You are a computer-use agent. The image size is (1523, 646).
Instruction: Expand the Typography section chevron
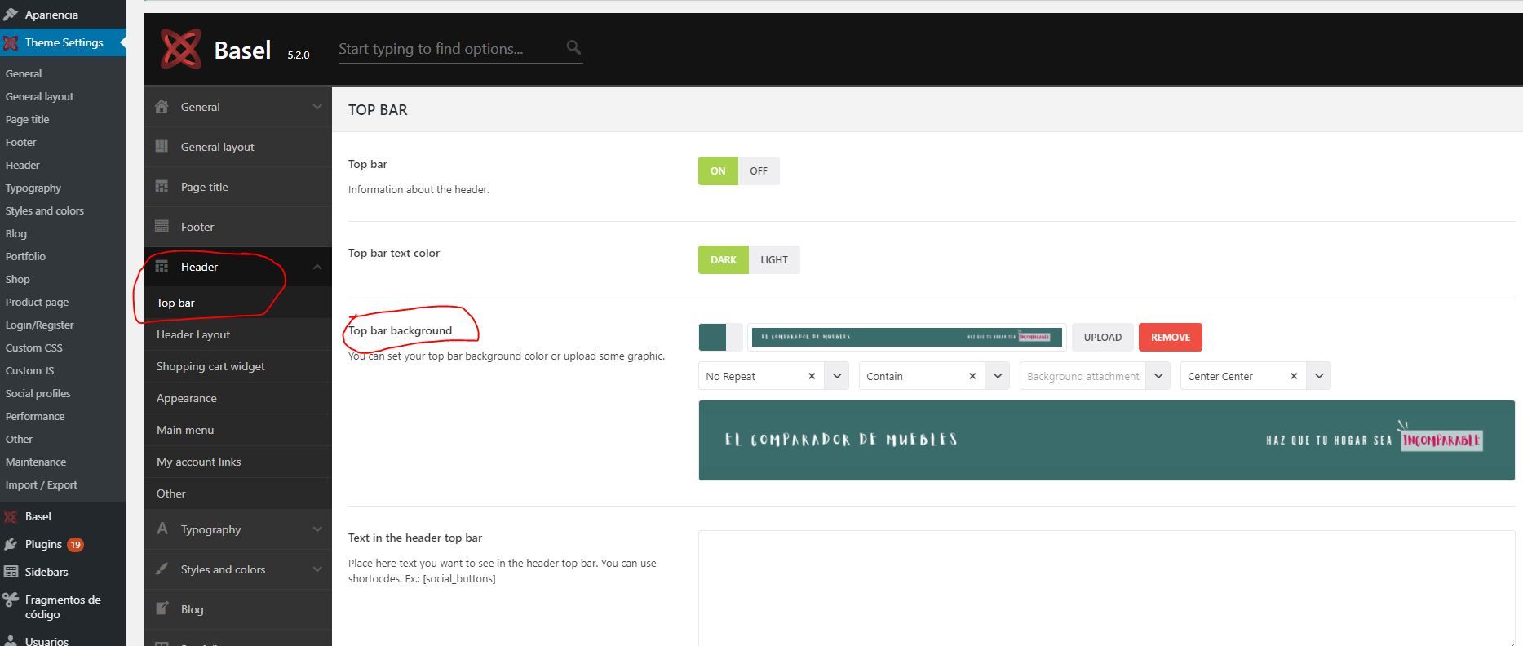click(x=317, y=529)
